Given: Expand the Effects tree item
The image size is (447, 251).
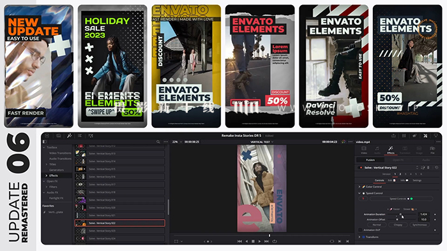Looking at the screenshot, I should pyautogui.click(x=47, y=176).
